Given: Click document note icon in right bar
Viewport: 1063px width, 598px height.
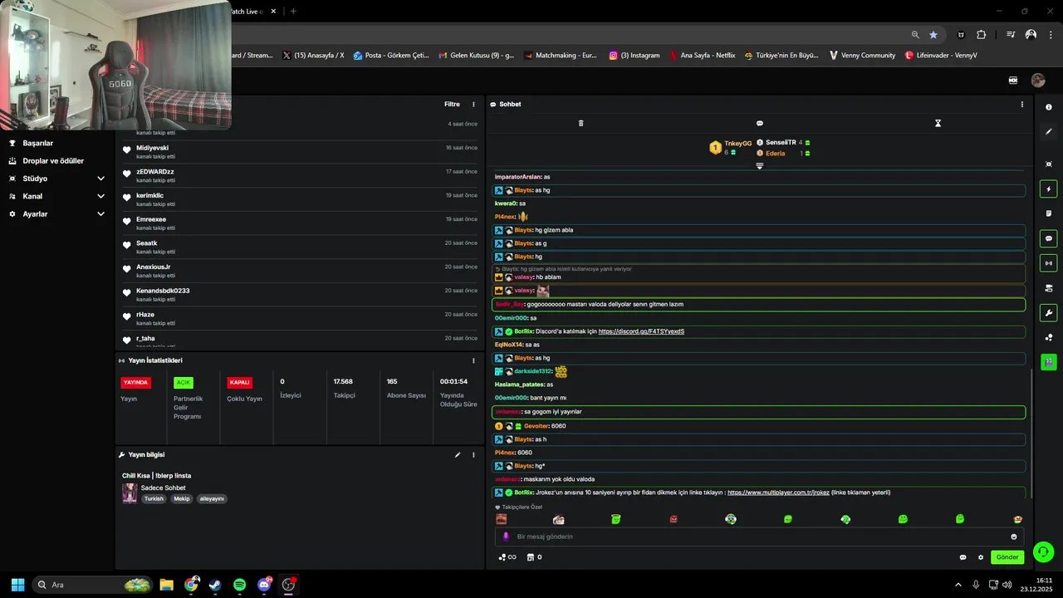Looking at the screenshot, I should tap(1049, 213).
